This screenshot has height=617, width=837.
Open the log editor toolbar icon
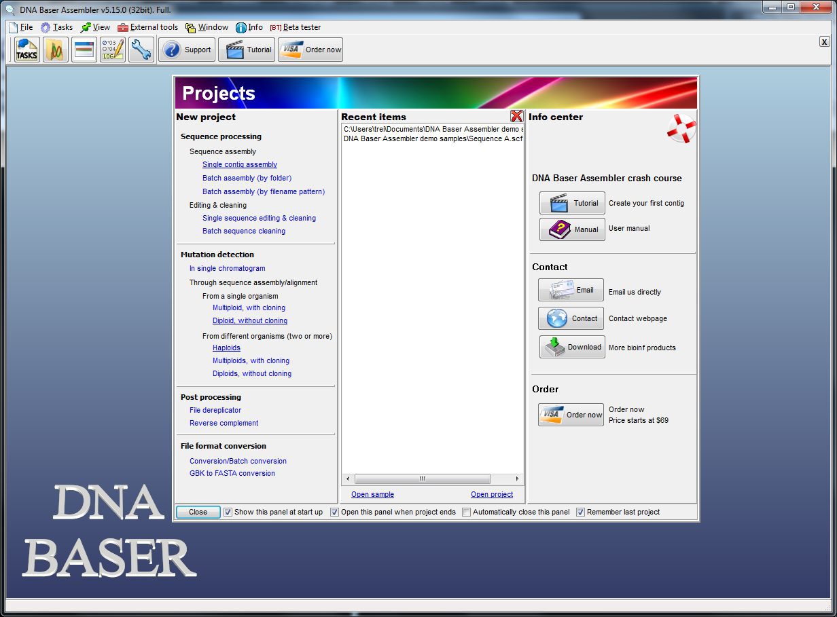click(x=113, y=50)
